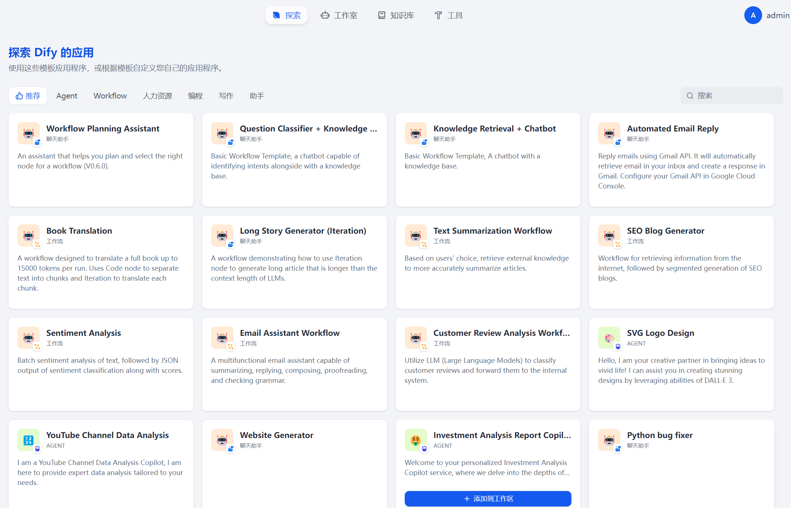Viewport: 791px width, 508px height.
Task: Open the 探索 (Explore) nav tab
Action: (286, 15)
